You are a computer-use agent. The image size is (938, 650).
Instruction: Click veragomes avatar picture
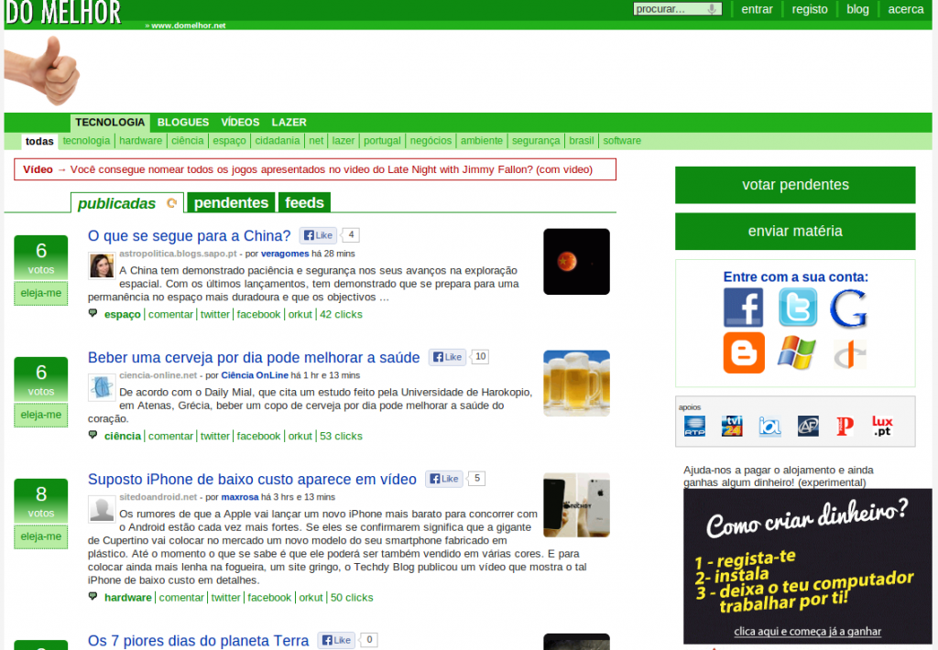click(x=102, y=265)
